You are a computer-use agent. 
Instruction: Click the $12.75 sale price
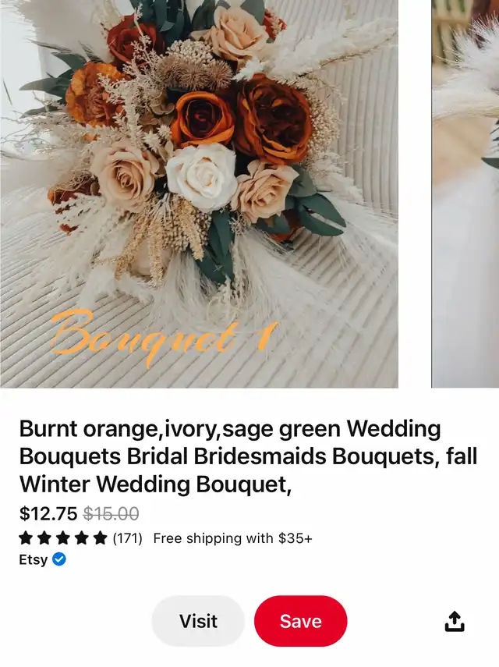48,513
